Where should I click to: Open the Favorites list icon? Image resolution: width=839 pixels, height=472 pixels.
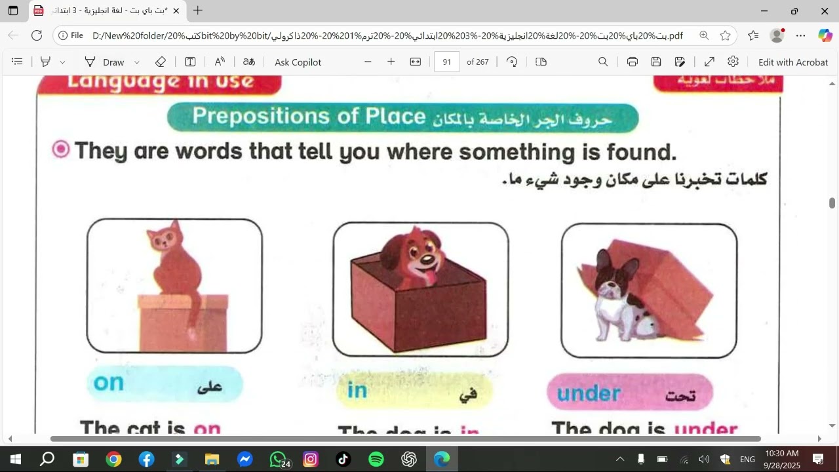tap(753, 35)
